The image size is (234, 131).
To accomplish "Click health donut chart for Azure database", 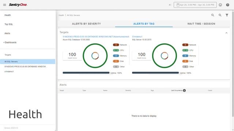I will tap(95, 56).
